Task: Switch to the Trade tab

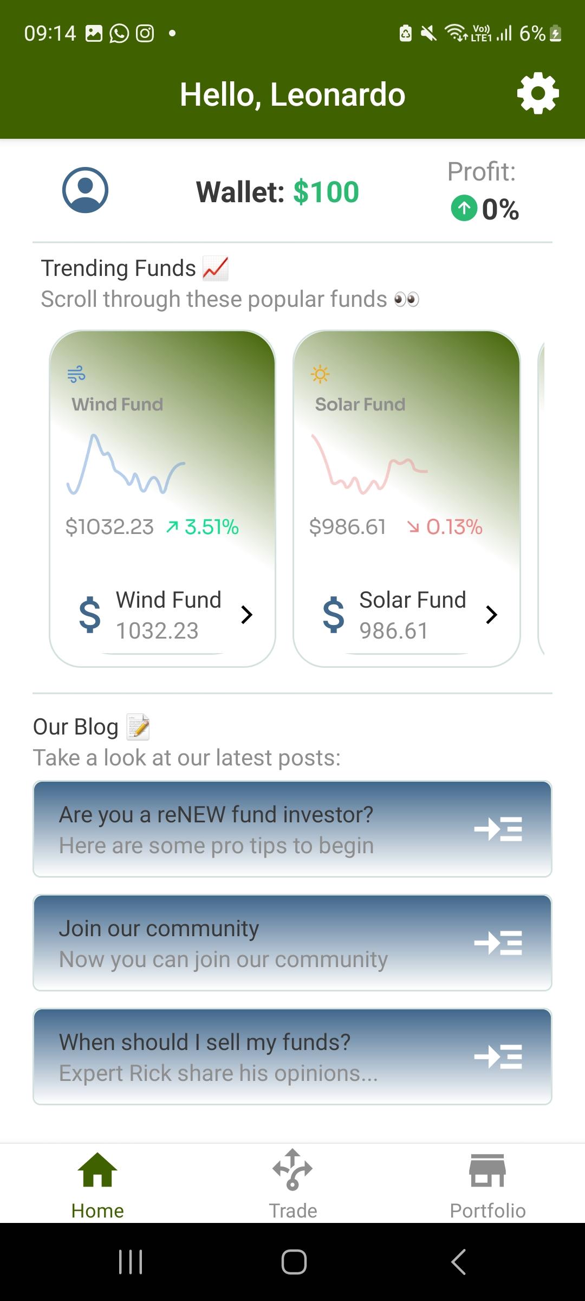Action: [292, 1184]
